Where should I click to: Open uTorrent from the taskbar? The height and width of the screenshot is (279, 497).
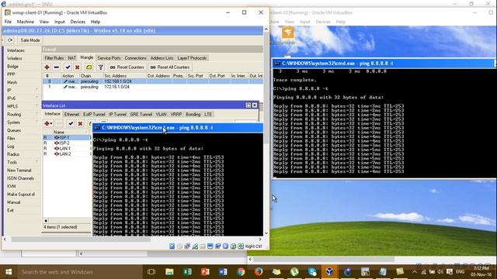[x=294, y=272]
